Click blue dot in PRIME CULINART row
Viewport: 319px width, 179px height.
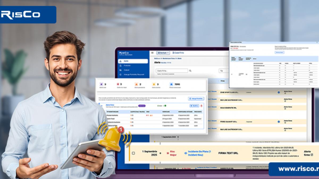[x=279, y=122]
